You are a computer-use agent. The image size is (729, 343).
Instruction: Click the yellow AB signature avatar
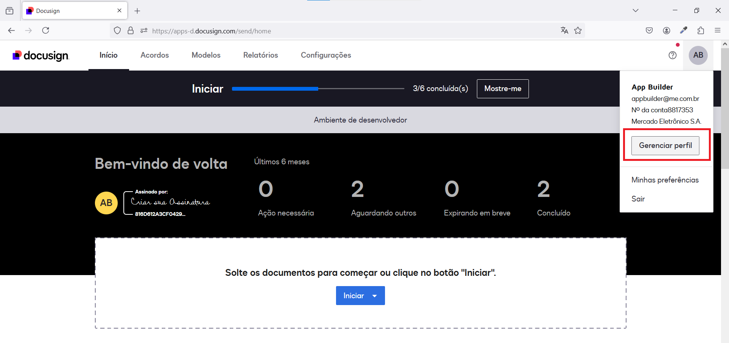106,203
